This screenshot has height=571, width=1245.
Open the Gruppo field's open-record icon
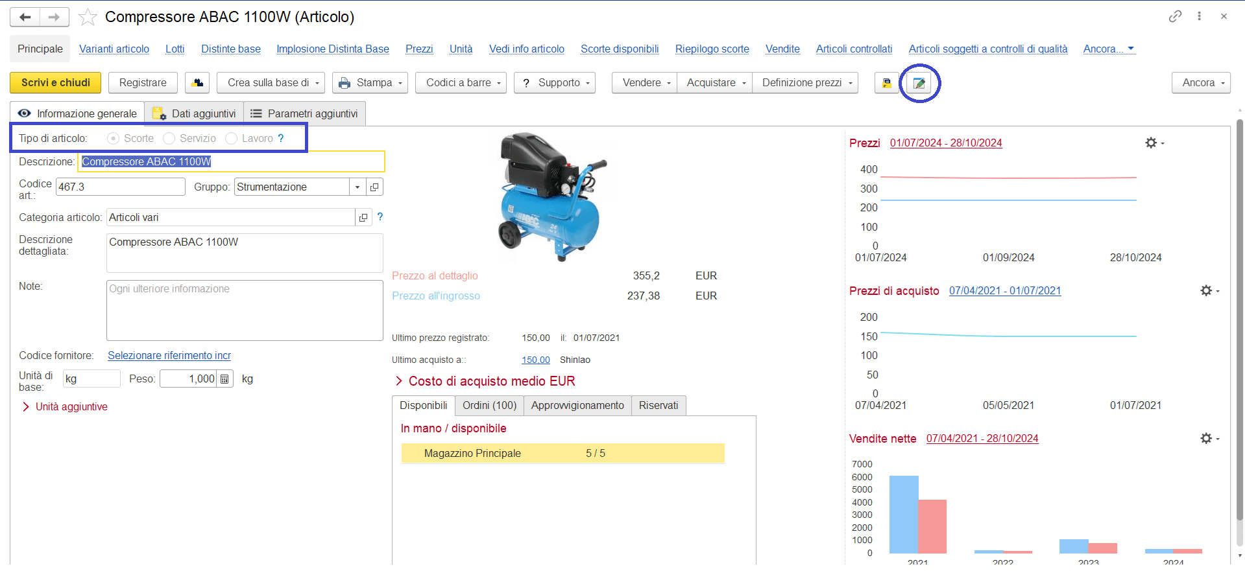click(374, 187)
